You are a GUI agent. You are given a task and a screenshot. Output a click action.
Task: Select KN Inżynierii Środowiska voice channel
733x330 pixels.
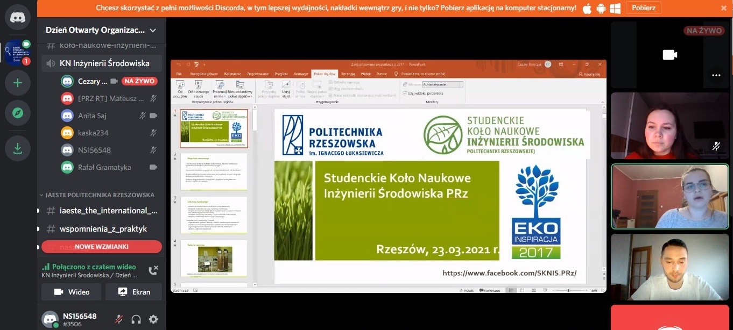point(104,63)
